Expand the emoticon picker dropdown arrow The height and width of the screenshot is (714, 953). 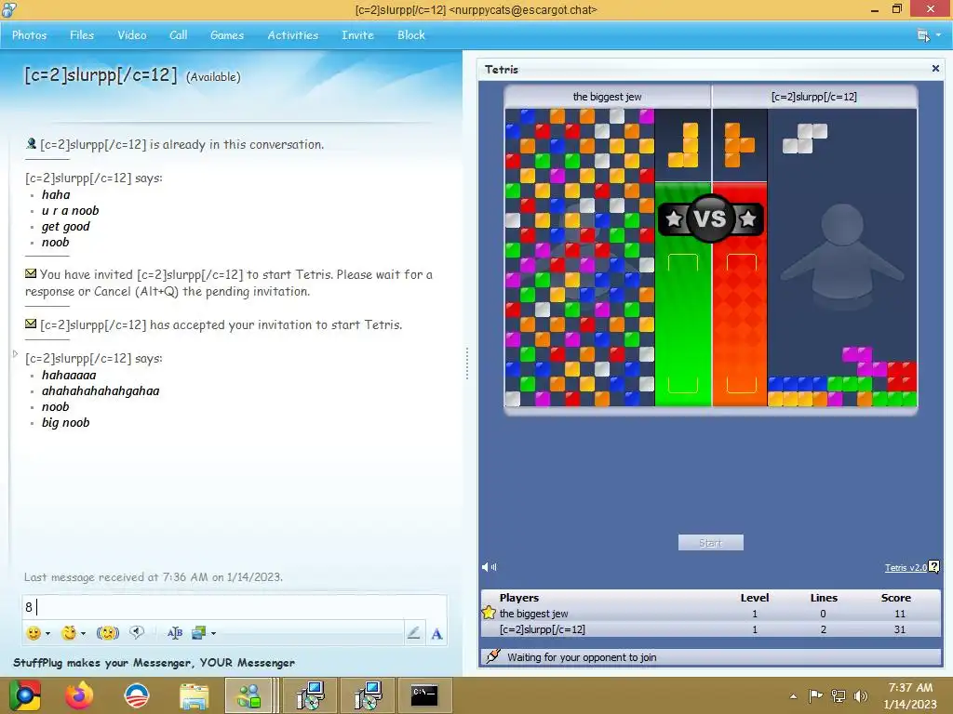click(x=48, y=634)
